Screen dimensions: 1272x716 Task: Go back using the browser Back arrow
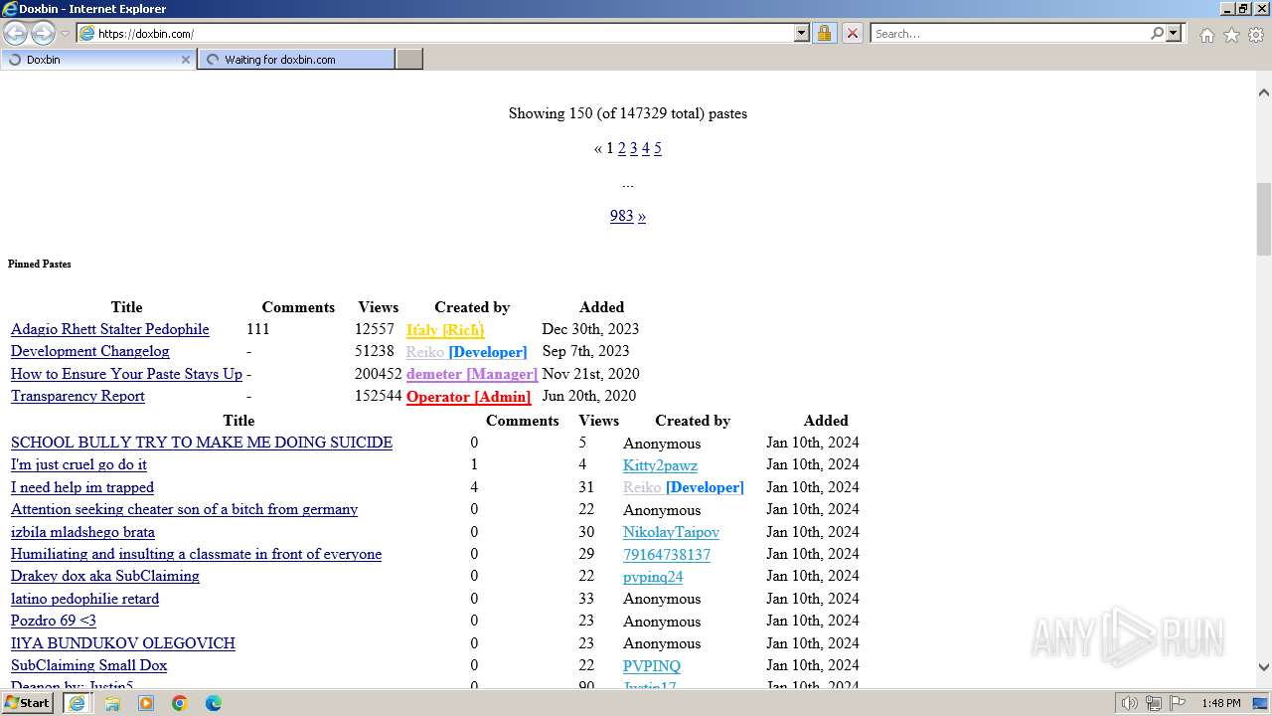(x=15, y=33)
